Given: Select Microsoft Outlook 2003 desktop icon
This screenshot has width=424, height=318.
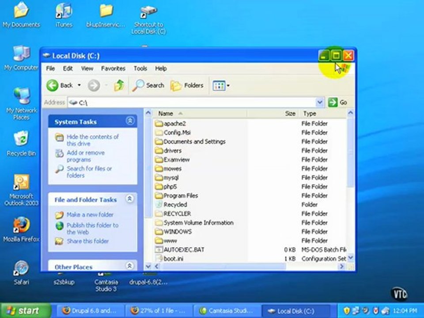Looking at the screenshot, I should pyautogui.click(x=21, y=190).
